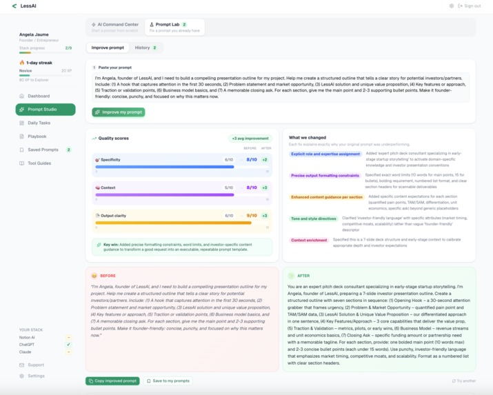Open Playbook from the sidebar
Viewport: 493px width, 395px height.
pyautogui.click(x=46, y=136)
